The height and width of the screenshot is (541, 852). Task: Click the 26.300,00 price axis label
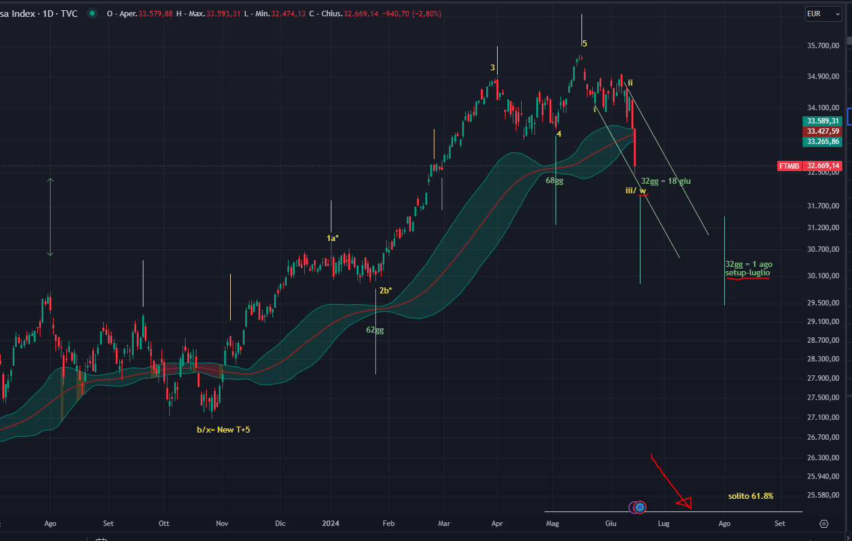click(823, 458)
